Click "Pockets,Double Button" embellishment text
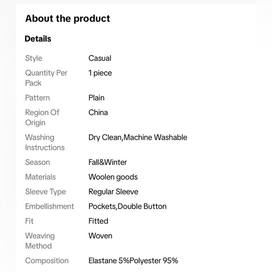 127,206
